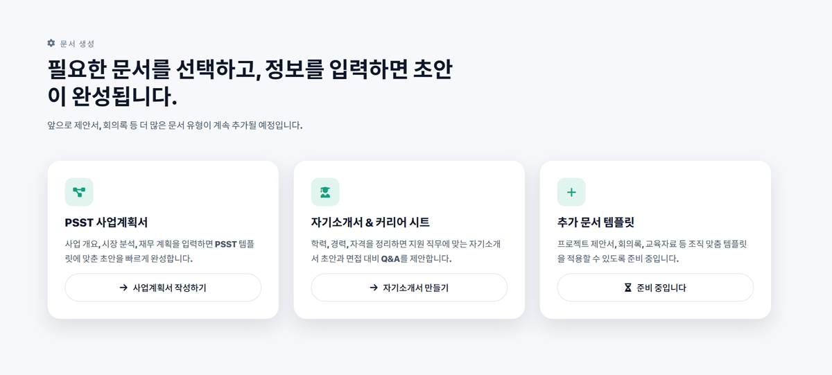Viewport: 832px width, 375px height.
Task: Click the hourglass icon in 준비 중입니다
Action: (x=628, y=288)
